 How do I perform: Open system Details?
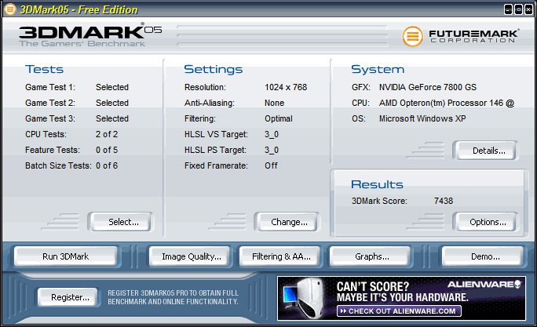tap(486, 151)
